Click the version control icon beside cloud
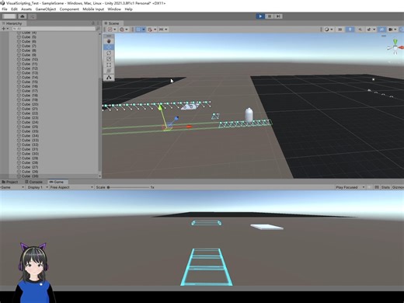The height and width of the screenshot is (303, 404). [33, 16]
